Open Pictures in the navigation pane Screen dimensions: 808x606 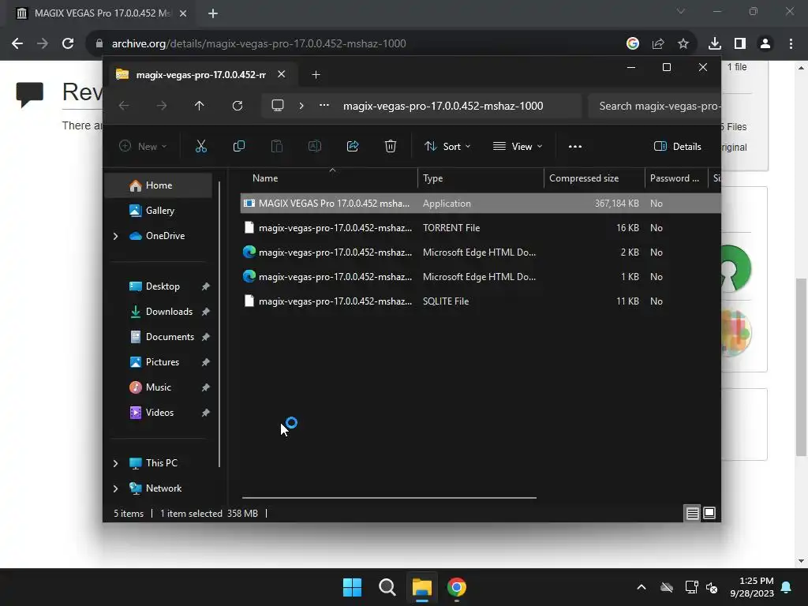click(x=158, y=362)
